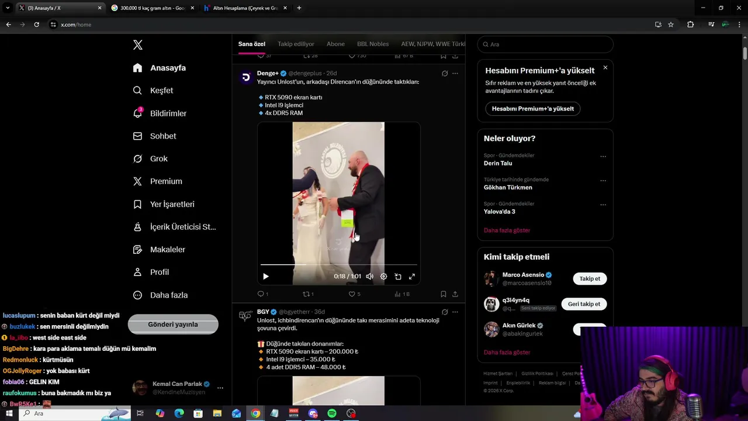Click Gönderi yayınla button
The width and height of the screenshot is (748, 421).
(173, 325)
